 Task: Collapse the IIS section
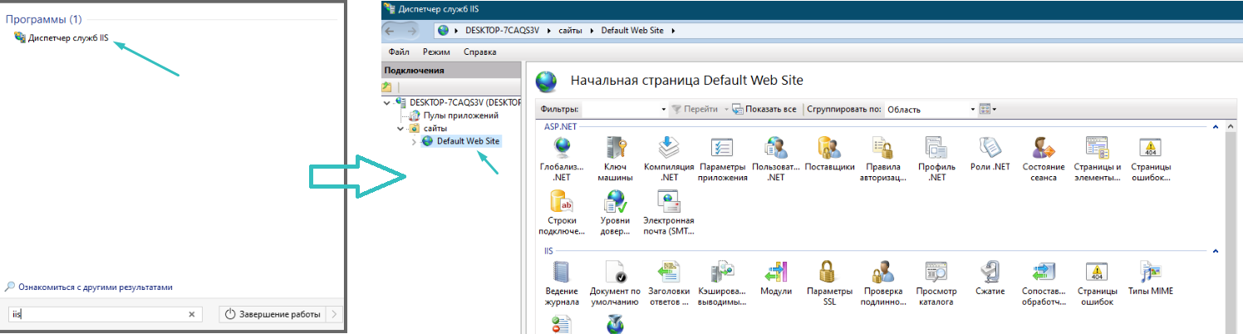tap(1216, 250)
